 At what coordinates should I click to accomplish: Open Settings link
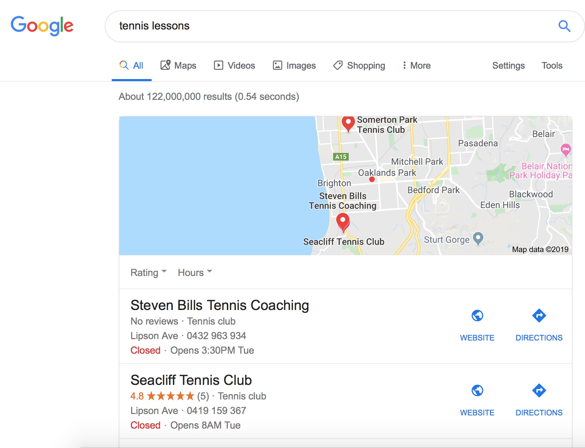click(x=508, y=66)
